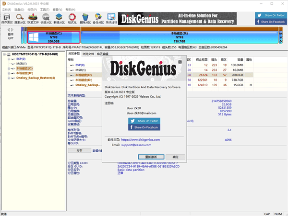Launch the 系统迁移 system migration tool
The width and height of the screenshot is (288, 216).
[x=111, y=18]
